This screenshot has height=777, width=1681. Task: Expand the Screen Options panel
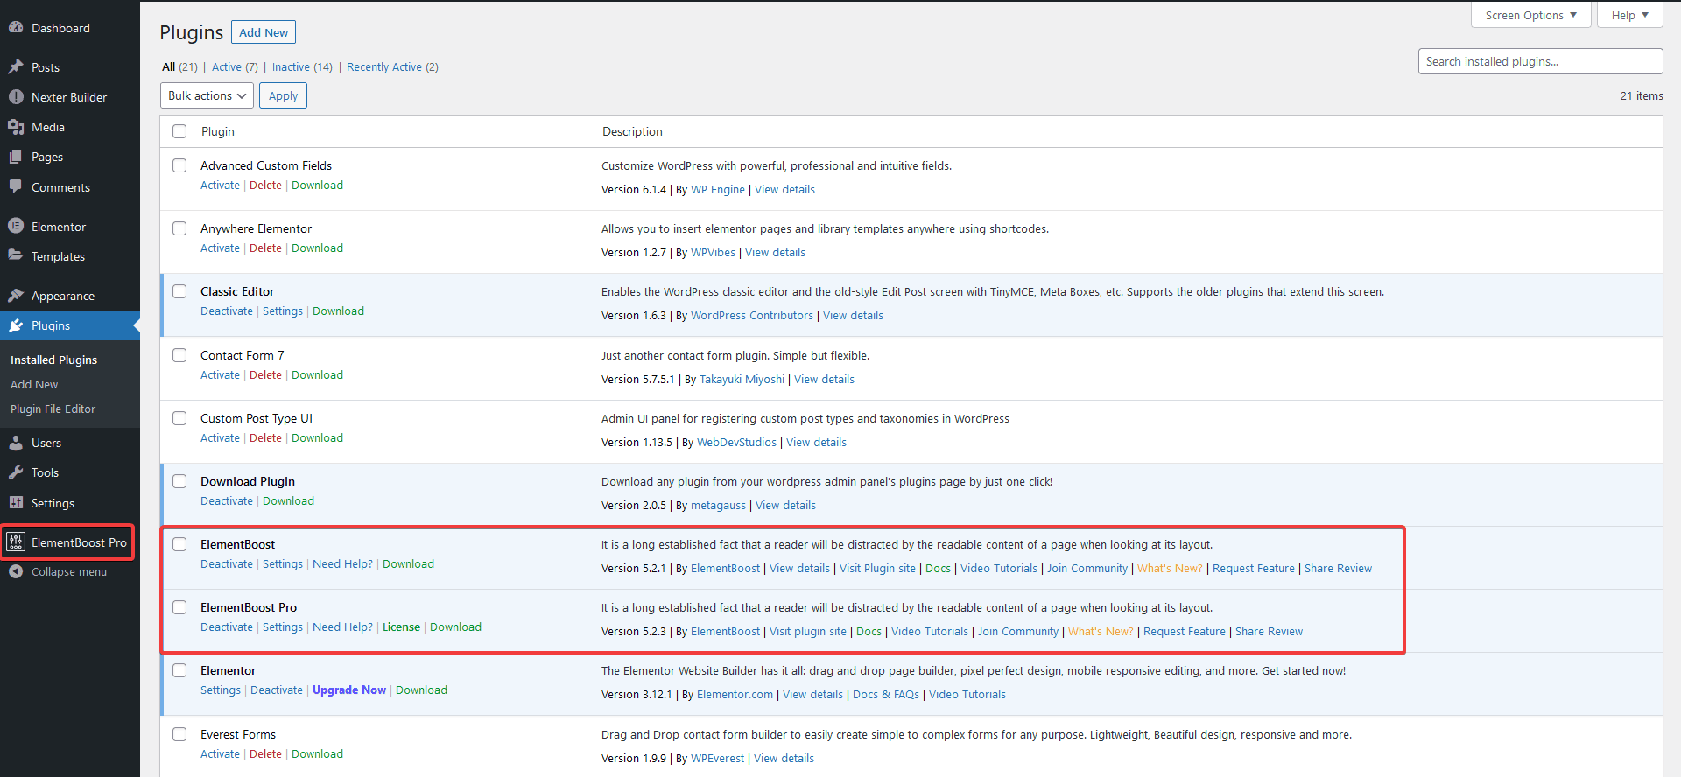(1531, 15)
